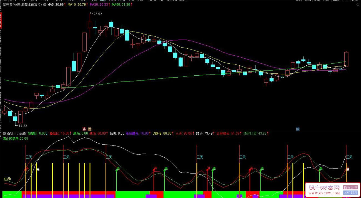Select the MA60: 21.20 label
Image resolution: width=361 pixels, height=198 pixels.
pos(122,5)
